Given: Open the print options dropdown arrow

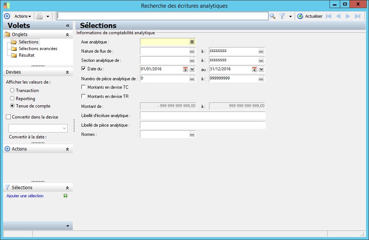Looking at the screenshot, I should click(x=48, y=17).
